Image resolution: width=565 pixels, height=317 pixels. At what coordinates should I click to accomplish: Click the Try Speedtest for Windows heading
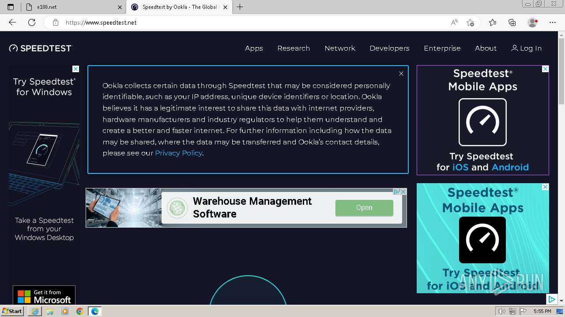pyautogui.click(x=44, y=87)
